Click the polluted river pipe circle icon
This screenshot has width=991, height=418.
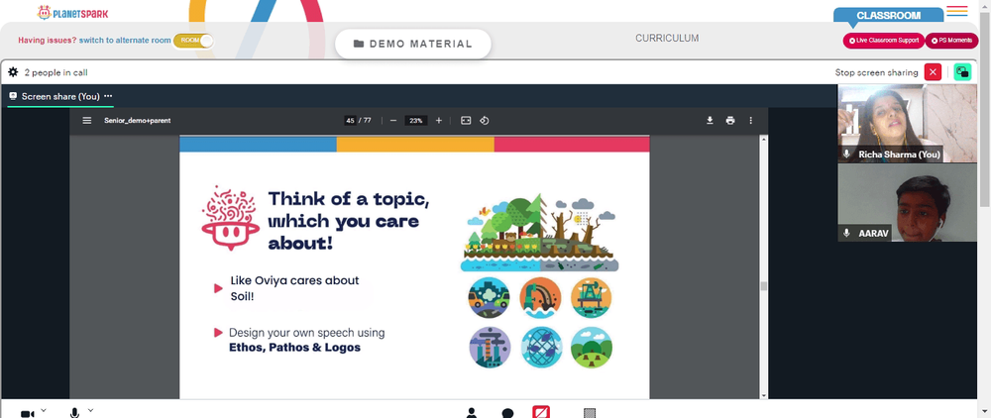540,297
